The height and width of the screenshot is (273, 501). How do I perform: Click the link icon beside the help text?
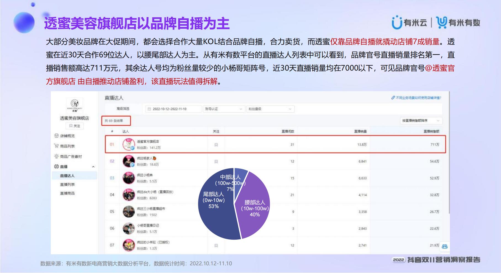coord(393,98)
